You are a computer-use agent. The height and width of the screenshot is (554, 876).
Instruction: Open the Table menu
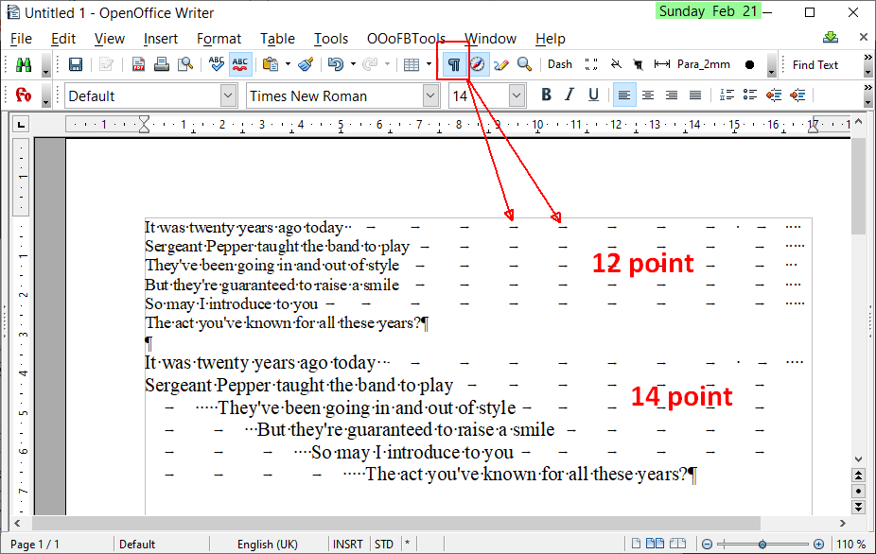[277, 39]
